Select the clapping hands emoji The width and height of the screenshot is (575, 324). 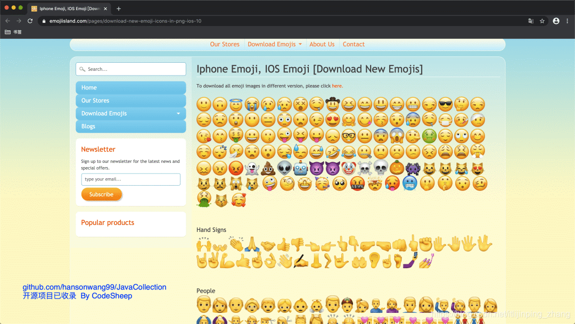pos(236,244)
